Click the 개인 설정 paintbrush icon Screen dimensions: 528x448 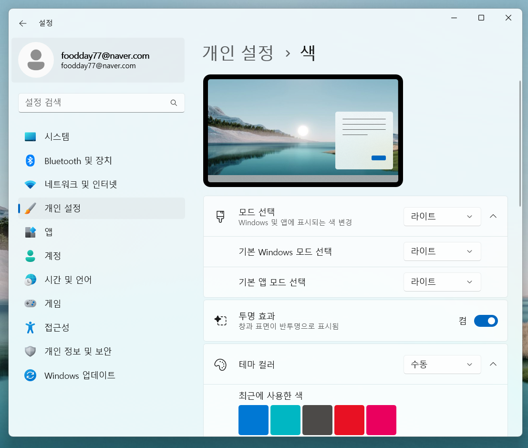coord(31,208)
